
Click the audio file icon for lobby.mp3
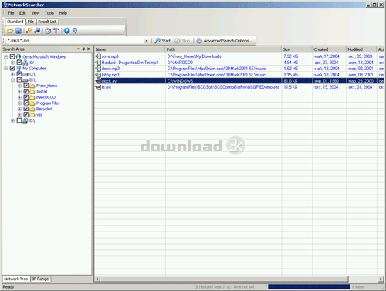tap(98, 75)
